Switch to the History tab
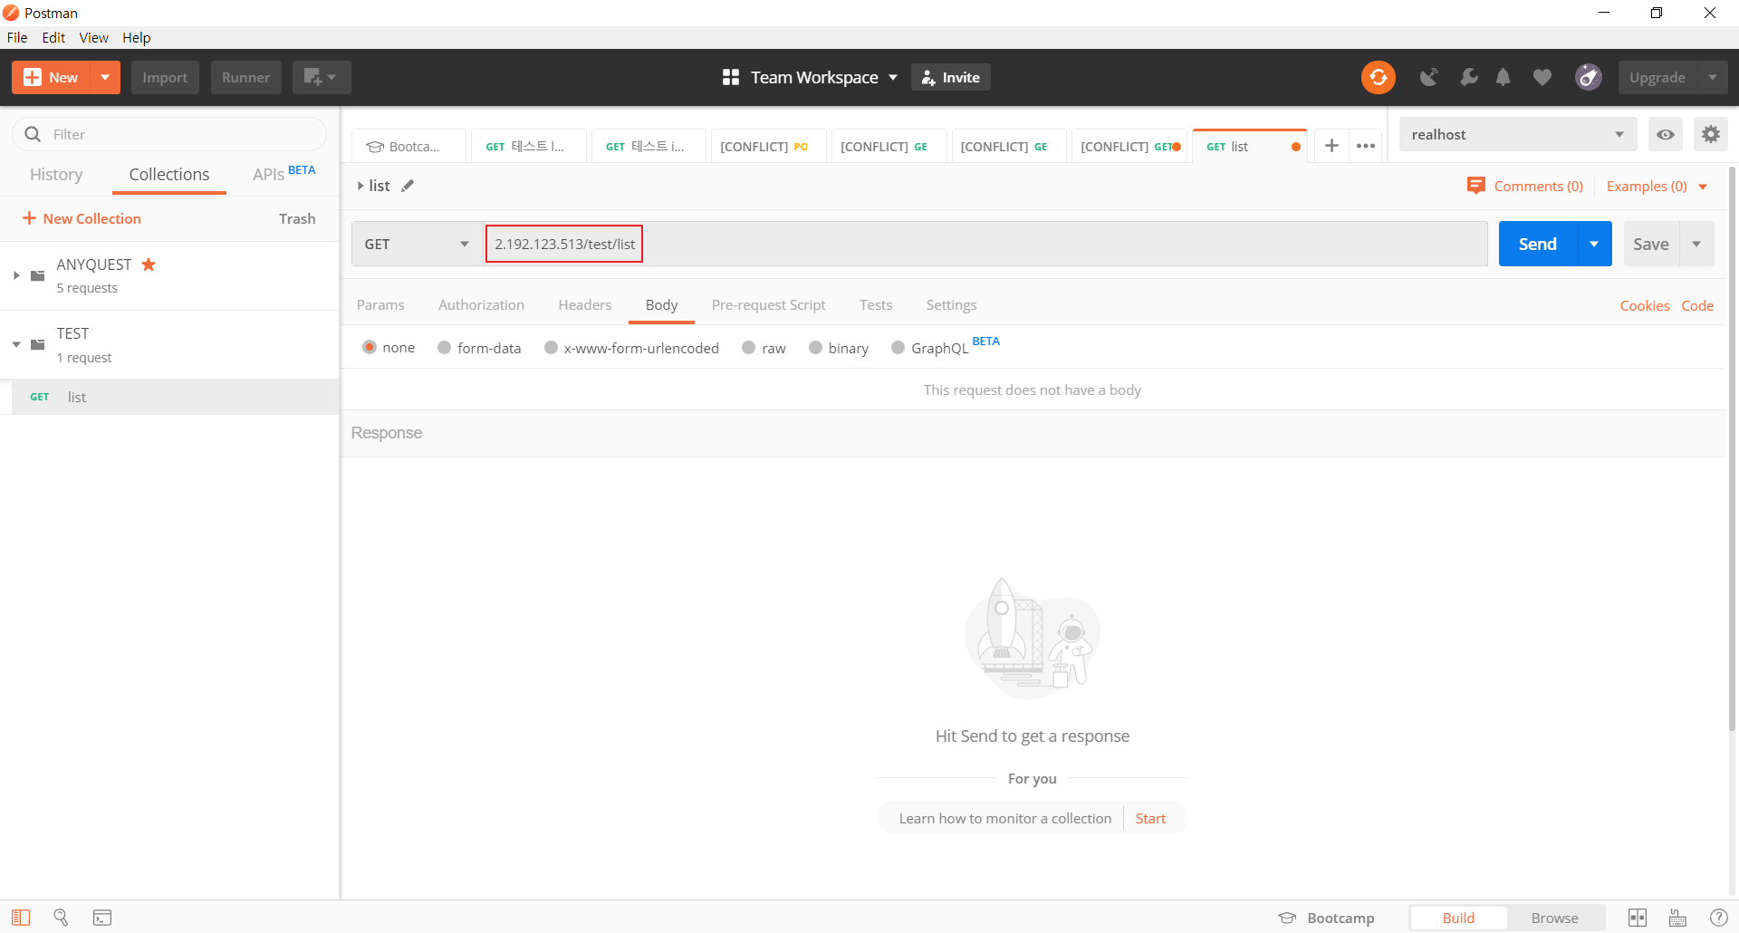Viewport: 1739px width, 933px height. point(56,174)
